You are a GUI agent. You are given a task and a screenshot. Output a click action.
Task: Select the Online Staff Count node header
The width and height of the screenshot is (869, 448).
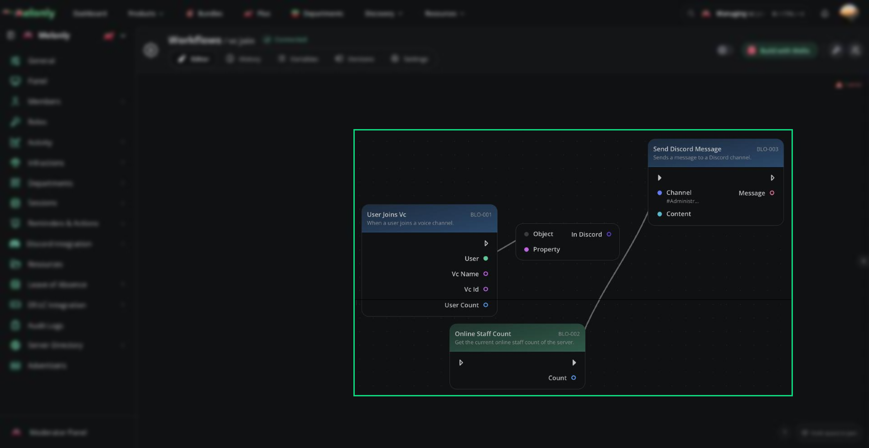(x=517, y=337)
